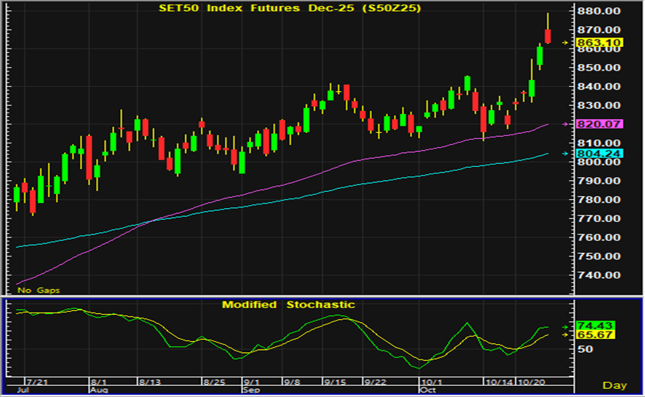Click the Modified Stochastic indicator title

point(288,304)
